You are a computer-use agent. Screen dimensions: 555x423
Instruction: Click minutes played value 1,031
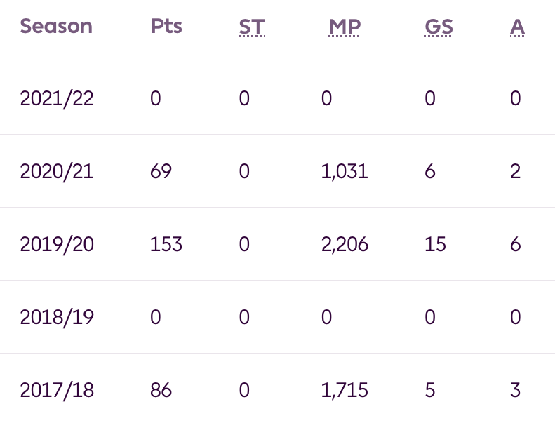point(345,171)
